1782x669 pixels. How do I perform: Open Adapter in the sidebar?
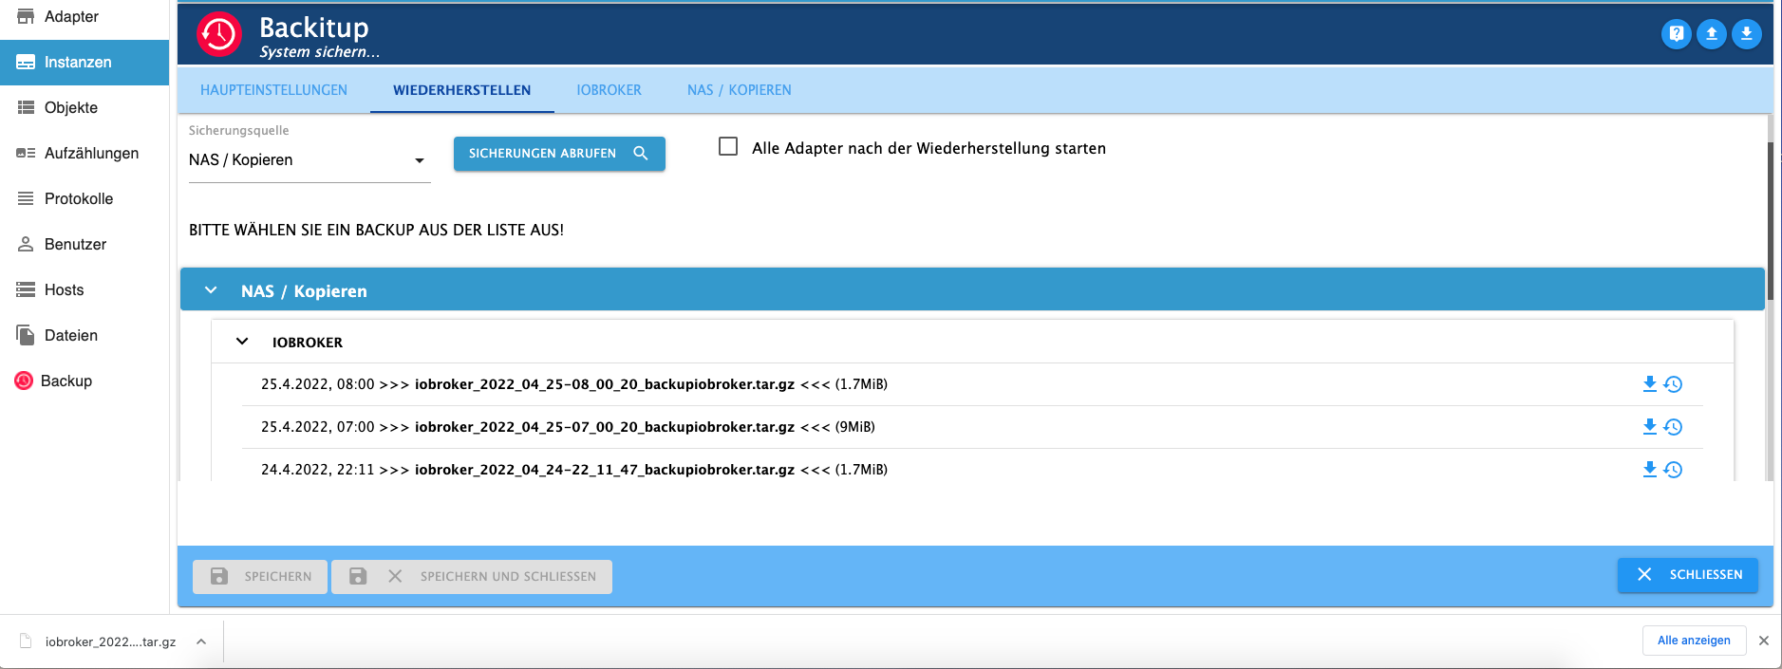84,16
